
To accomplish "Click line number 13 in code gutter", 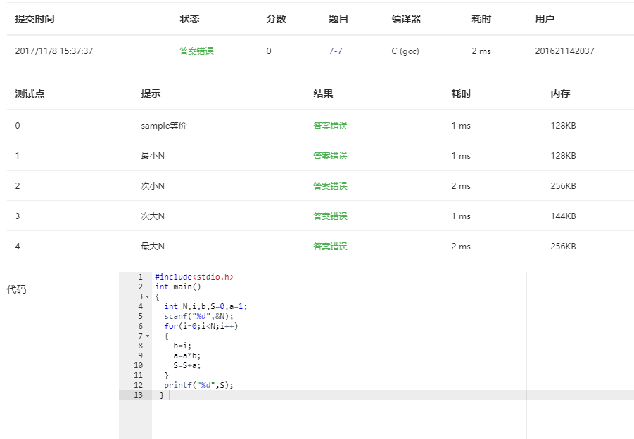I will pyautogui.click(x=139, y=395).
